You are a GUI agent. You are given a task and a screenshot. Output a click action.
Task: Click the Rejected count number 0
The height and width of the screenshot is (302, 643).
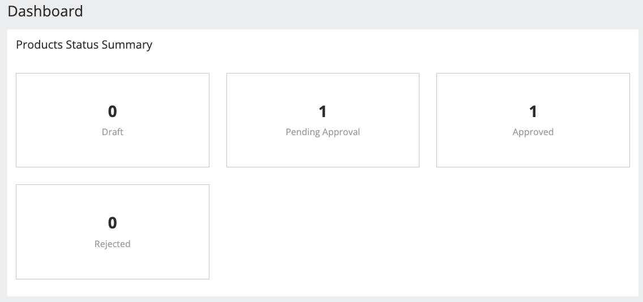click(x=113, y=223)
